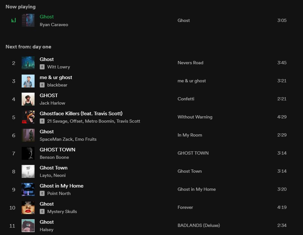Click the Explicit badge next to Point North

click(42, 193)
